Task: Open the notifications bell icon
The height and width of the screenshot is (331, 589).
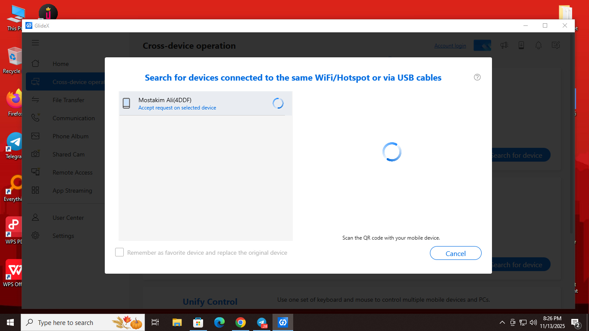Action: click(x=539, y=45)
